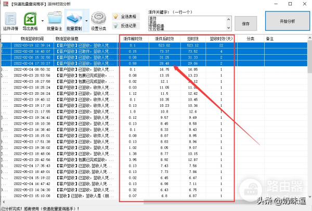Click the 29.06 cell
Screen dimensions: 312x211
(x=193, y=64)
